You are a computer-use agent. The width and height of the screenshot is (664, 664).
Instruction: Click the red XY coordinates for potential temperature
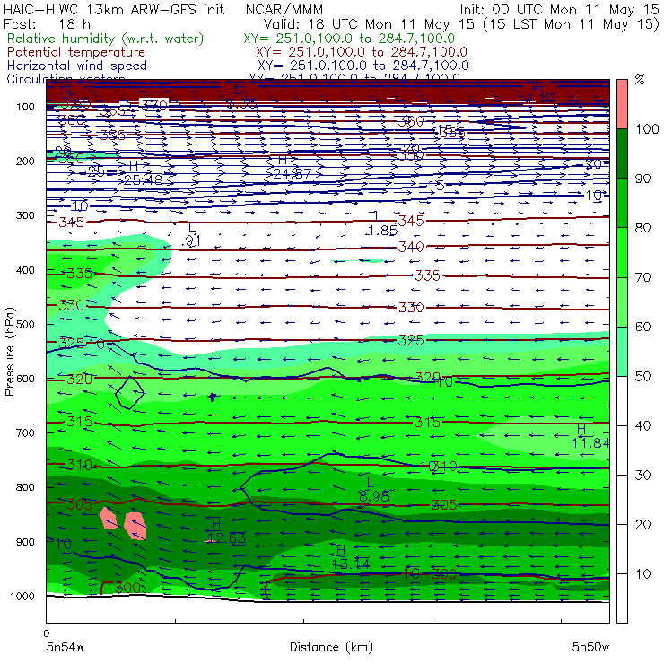point(362,52)
